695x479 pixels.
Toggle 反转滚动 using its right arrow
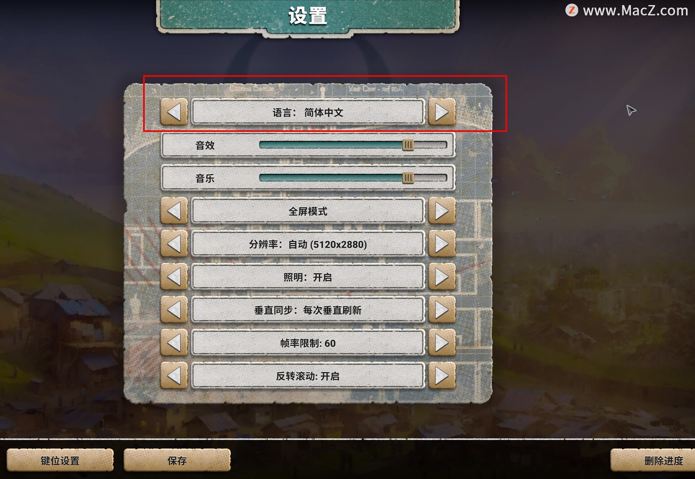[x=442, y=376]
